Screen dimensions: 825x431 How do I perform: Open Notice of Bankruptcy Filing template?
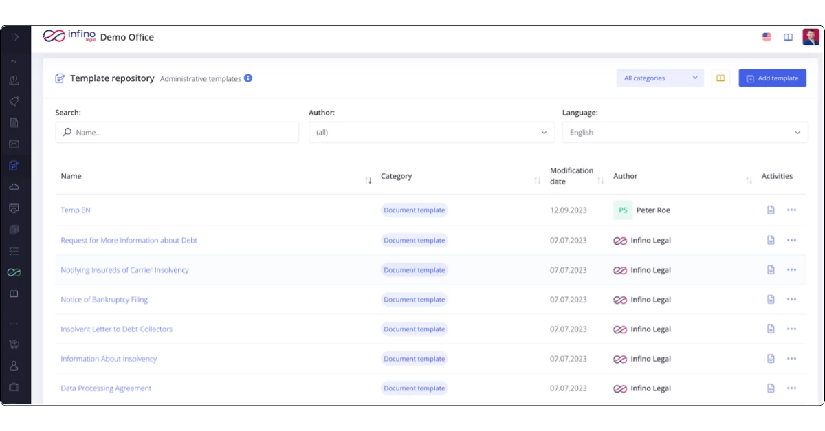pyautogui.click(x=104, y=300)
